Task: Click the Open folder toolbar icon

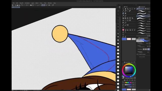Action: click(17, 5)
